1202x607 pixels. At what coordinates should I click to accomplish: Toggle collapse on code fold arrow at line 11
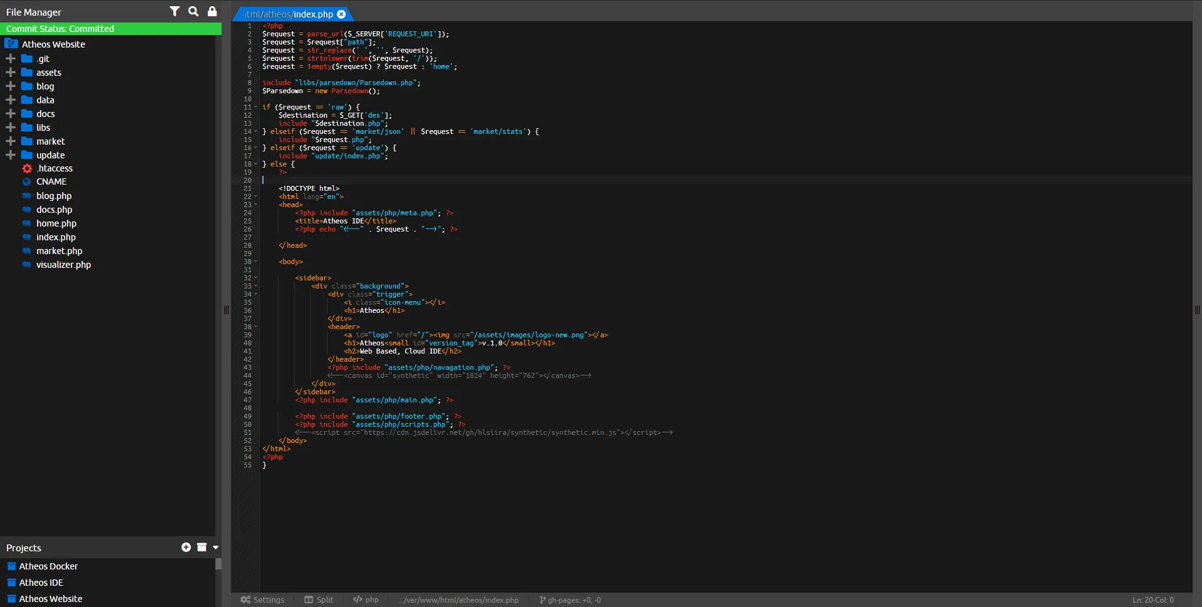pos(255,107)
